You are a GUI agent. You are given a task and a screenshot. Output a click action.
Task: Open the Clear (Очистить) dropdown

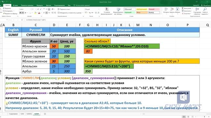186,13
